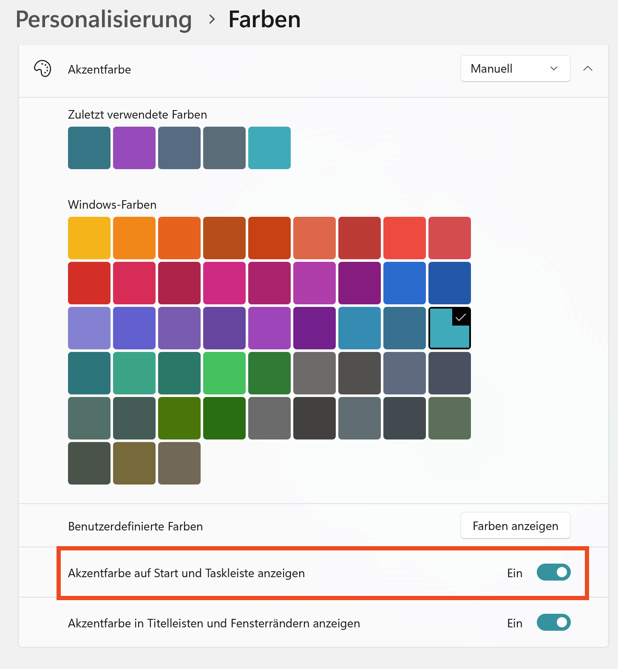Click the Akzentfarbe palette icon
Viewport: 618px width, 669px height.
(x=43, y=69)
